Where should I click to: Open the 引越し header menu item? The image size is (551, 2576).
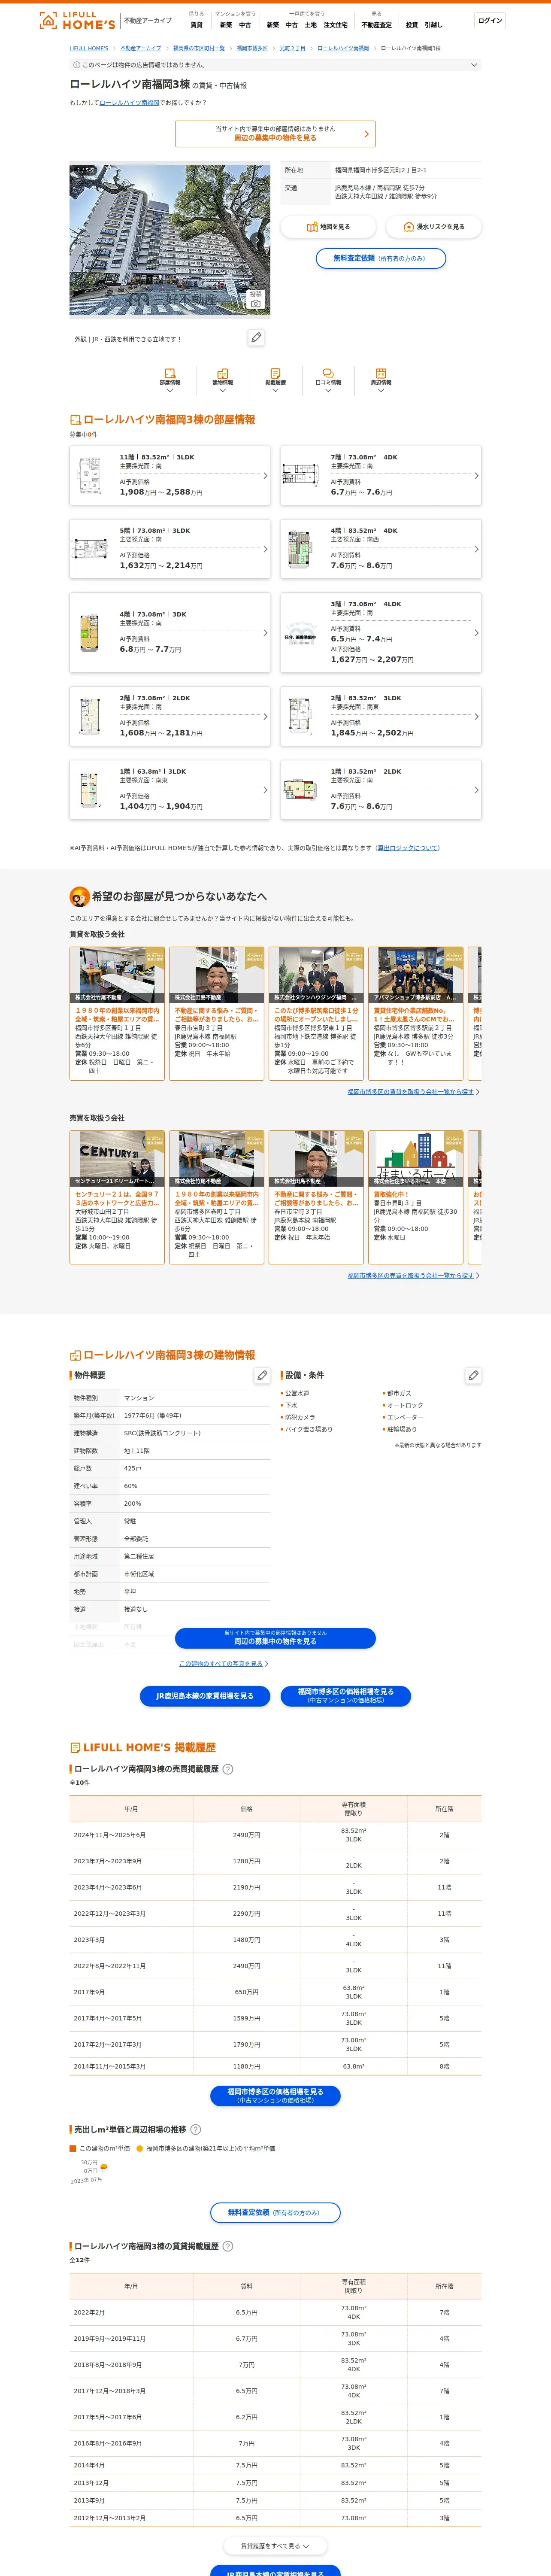(x=433, y=25)
